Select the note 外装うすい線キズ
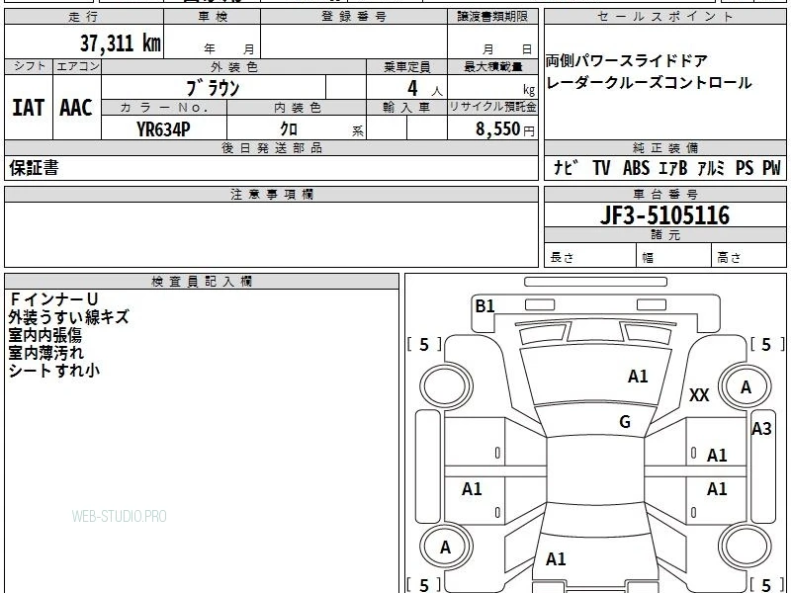Viewport: 791px width, 593px height. (x=68, y=317)
